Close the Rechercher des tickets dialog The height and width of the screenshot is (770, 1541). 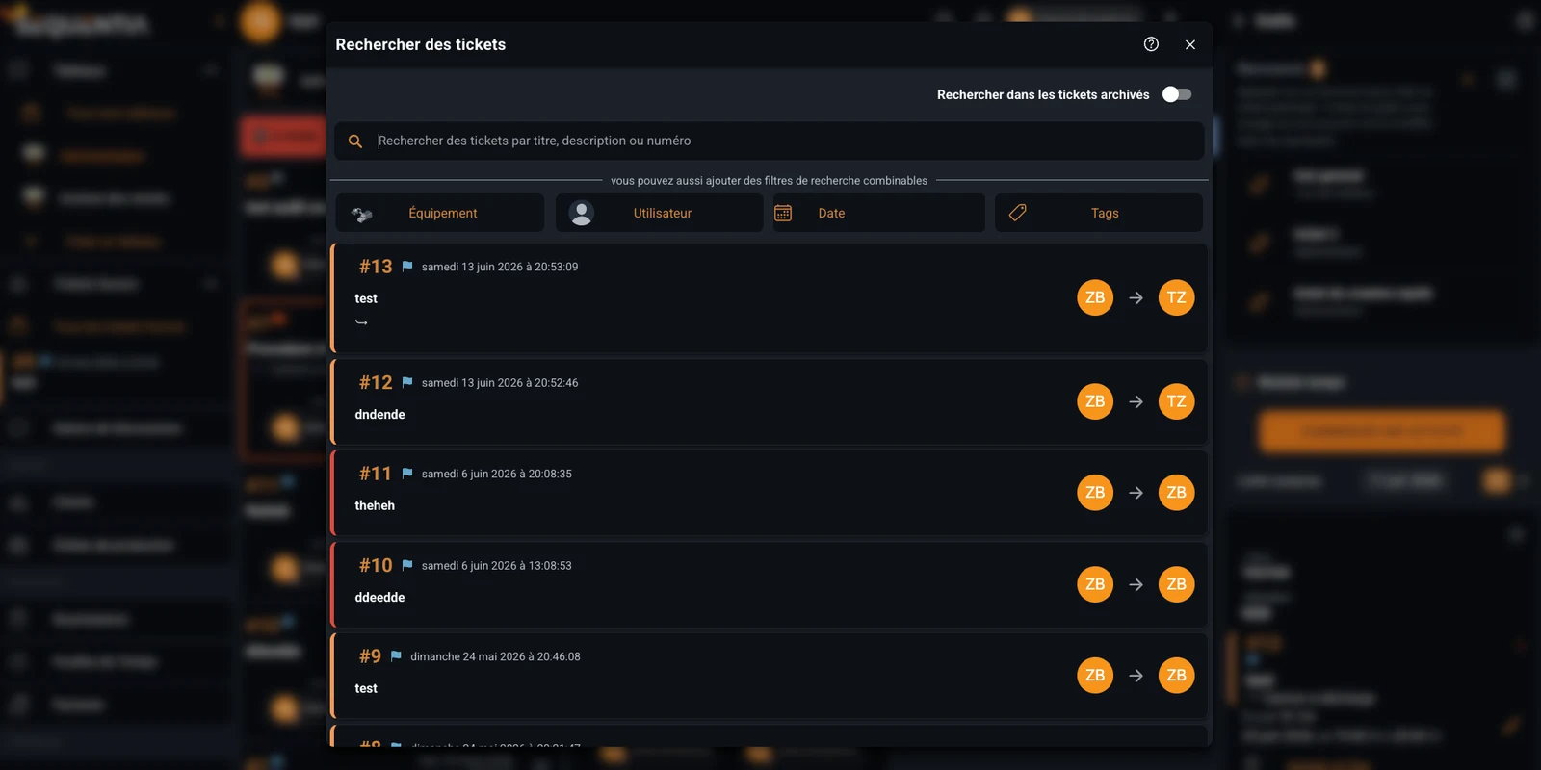pos(1190,44)
